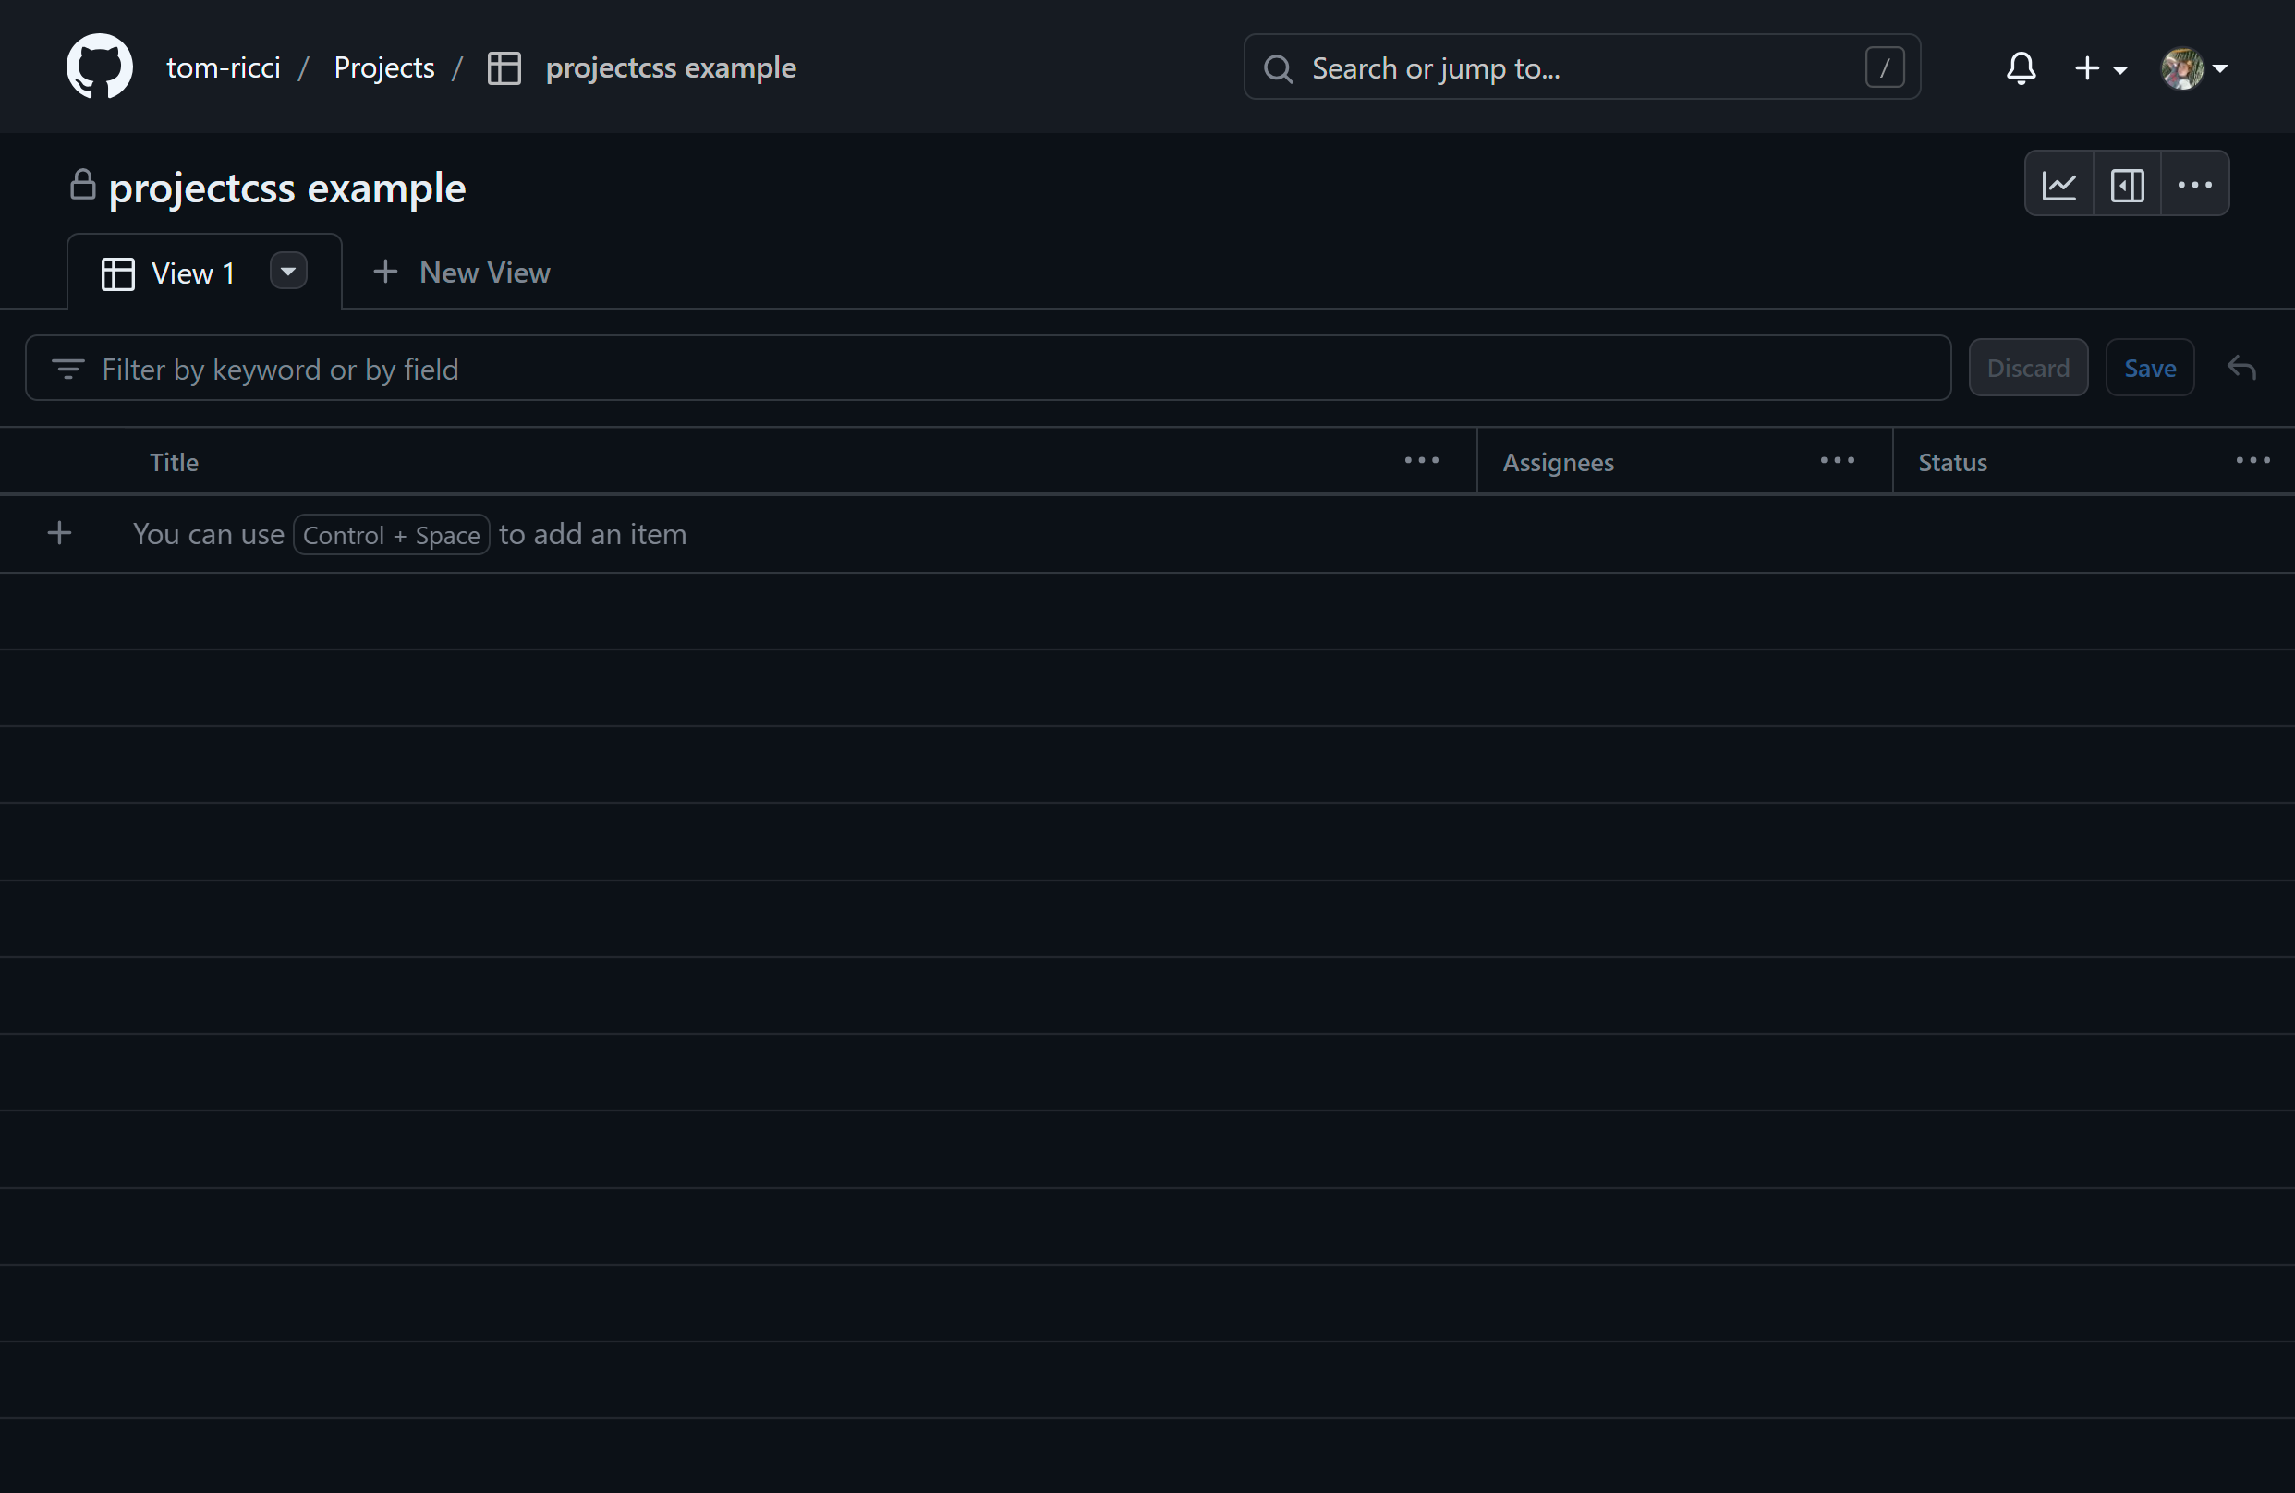Select the View 1 tab
This screenshot has height=1493, width=2295.
click(193, 272)
